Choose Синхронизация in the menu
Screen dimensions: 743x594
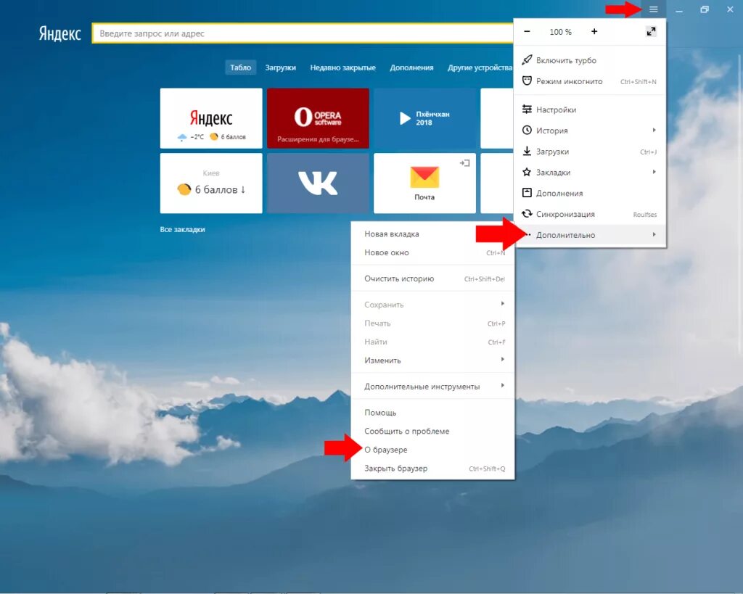pos(590,214)
